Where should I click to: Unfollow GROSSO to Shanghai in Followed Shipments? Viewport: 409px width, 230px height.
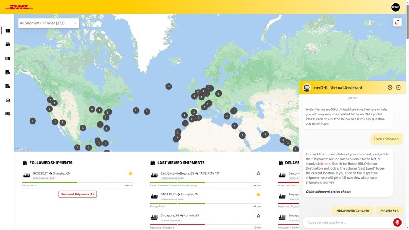click(x=130, y=173)
